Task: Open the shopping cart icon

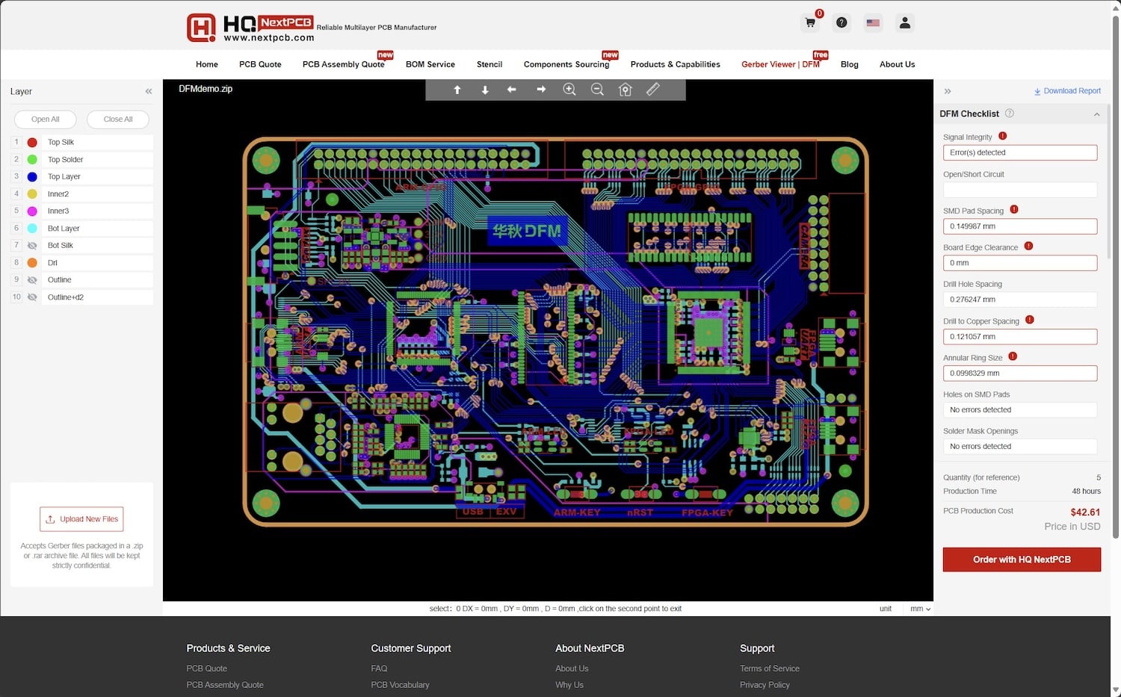Action: point(809,23)
